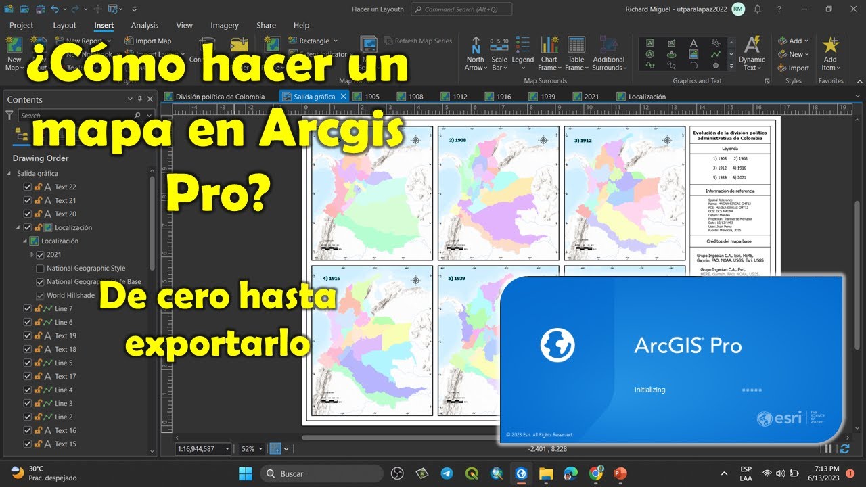Viewport: 866px width, 487px height.
Task: Open QGIS from the taskbar
Action: (472, 473)
